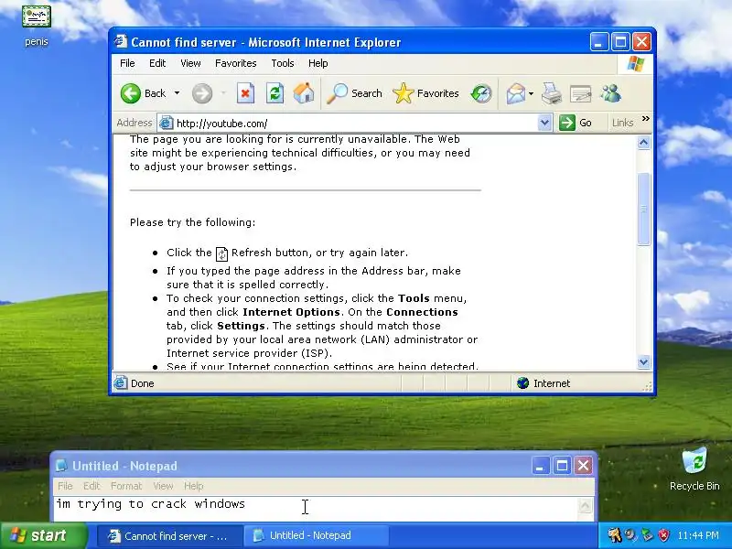This screenshot has width=732, height=549.
Task: Open the File menu in Notepad
Action: click(65, 486)
